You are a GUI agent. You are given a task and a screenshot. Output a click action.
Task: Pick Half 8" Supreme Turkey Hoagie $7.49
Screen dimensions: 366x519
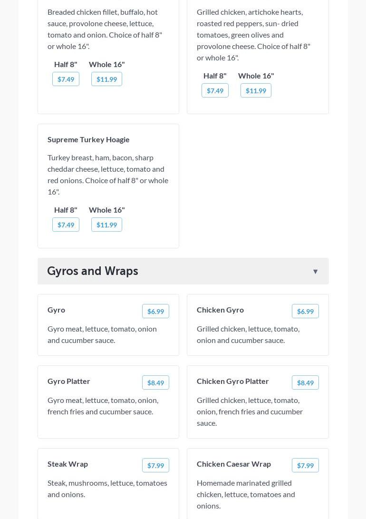tap(66, 225)
